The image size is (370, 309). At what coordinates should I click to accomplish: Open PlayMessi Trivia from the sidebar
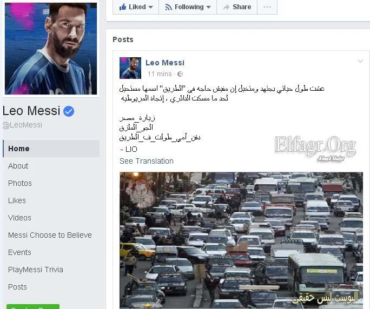[x=36, y=270]
